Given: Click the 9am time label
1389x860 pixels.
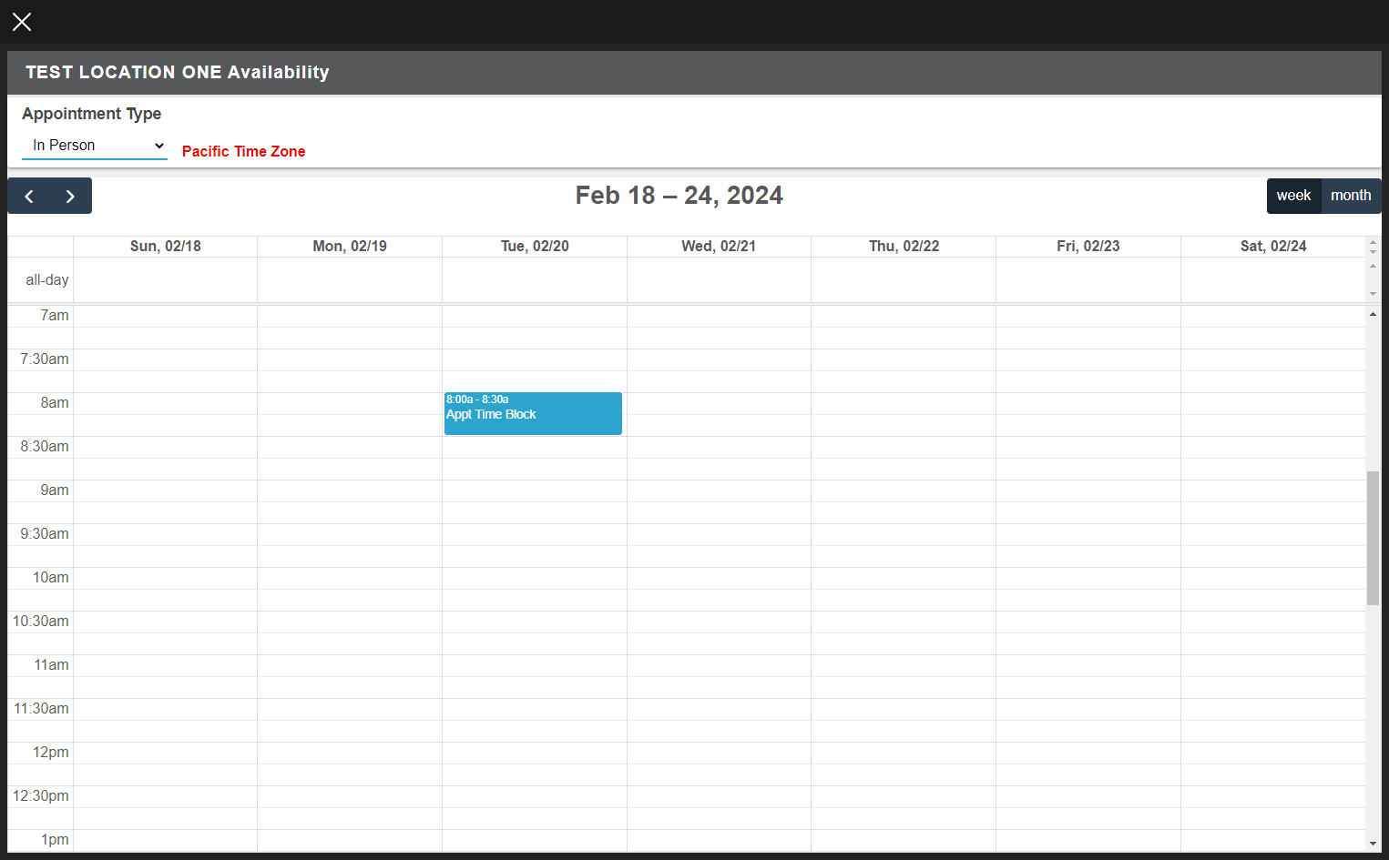Looking at the screenshot, I should pos(55,491).
